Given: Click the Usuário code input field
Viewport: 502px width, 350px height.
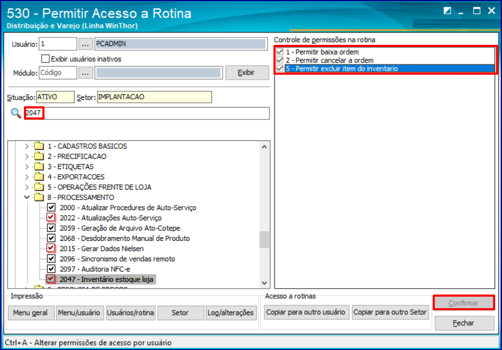Looking at the screenshot, I should click(x=58, y=44).
